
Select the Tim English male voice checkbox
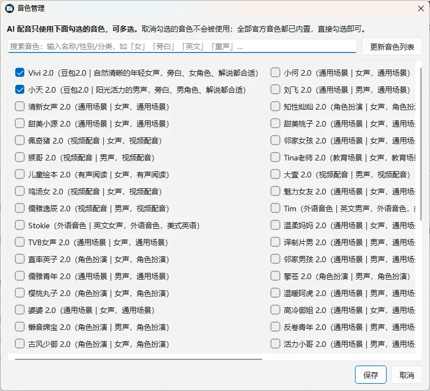click(x=275, y=208)
